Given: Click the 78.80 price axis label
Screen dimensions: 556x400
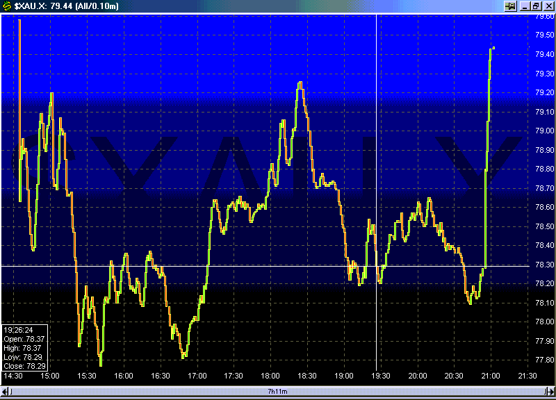Looking at the screenshot, I should [545, 169].
